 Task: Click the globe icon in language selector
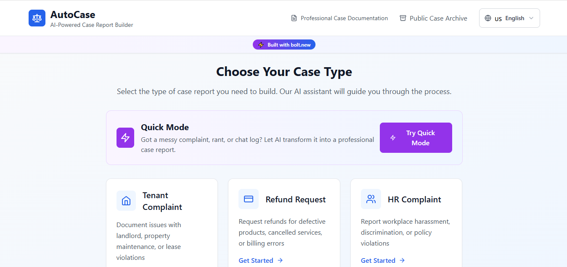(x=488, y=18)
